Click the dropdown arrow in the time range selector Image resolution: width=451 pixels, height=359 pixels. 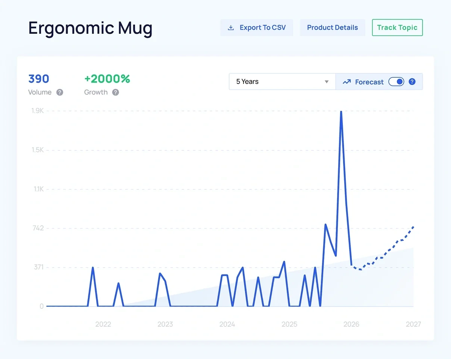pyautogui.click(x=327, y=82)
